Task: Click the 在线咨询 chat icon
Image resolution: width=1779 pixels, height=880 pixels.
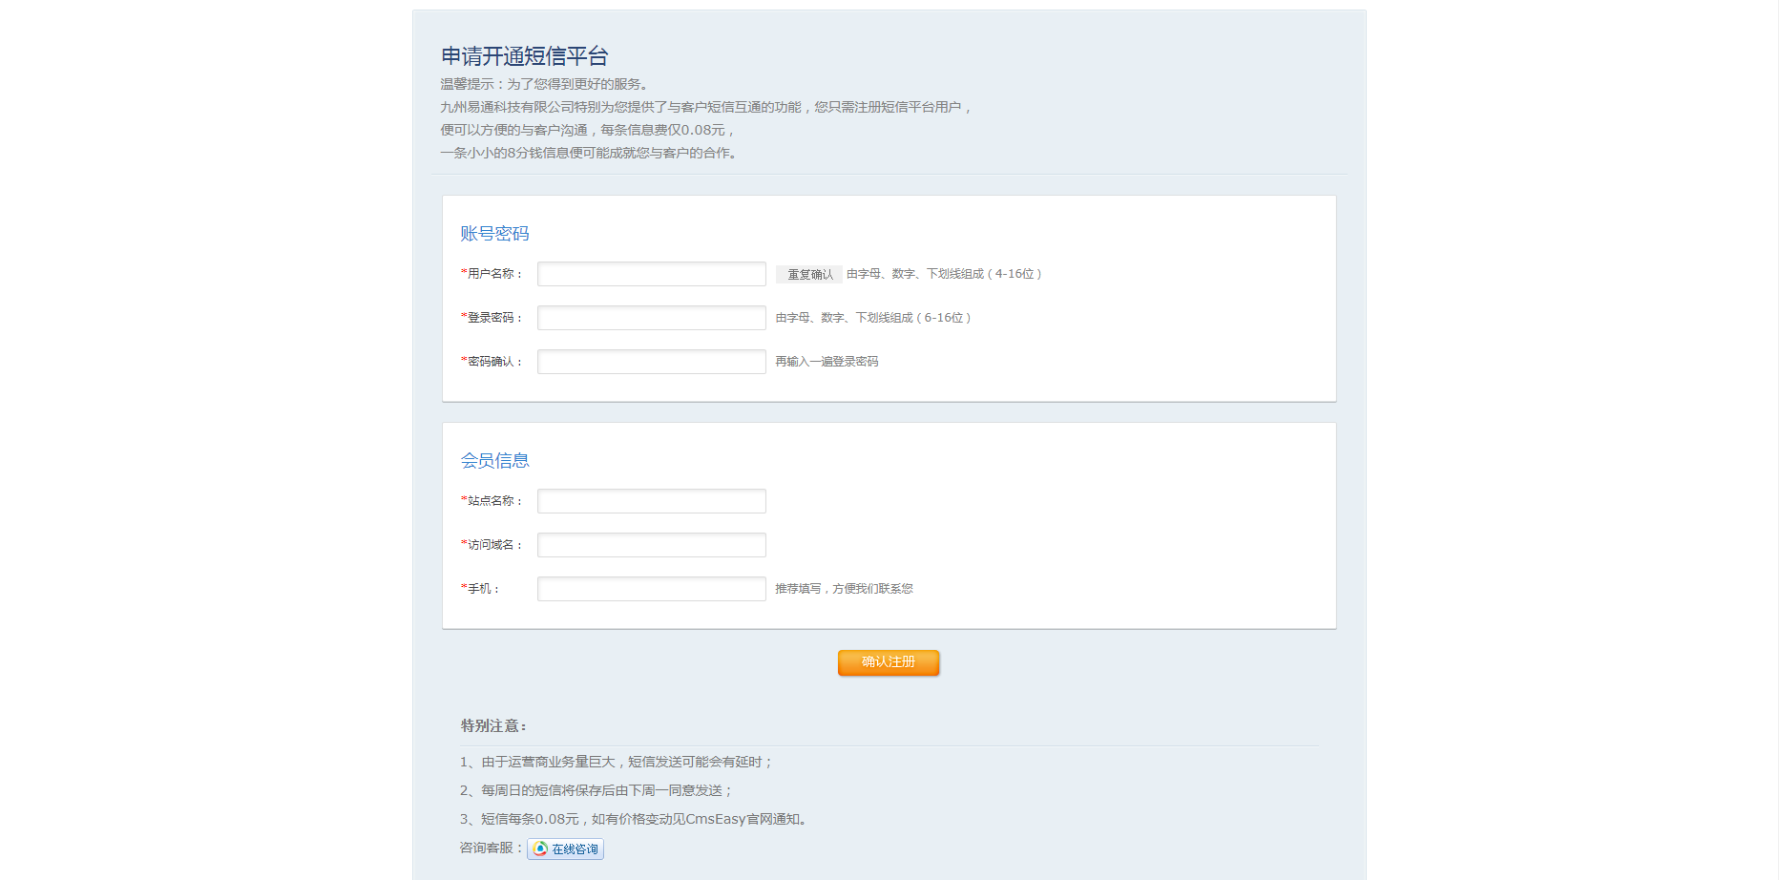Action: click(540, 849)
